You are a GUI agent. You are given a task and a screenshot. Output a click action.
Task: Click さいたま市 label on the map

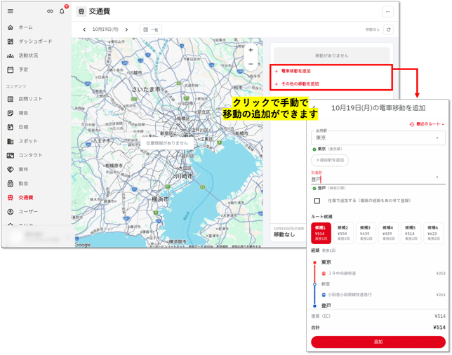[146, 90]
